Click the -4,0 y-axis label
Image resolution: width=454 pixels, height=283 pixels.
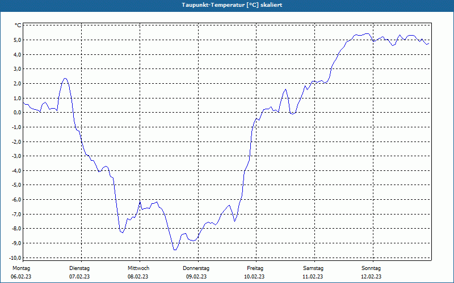(x=16, y=171)
